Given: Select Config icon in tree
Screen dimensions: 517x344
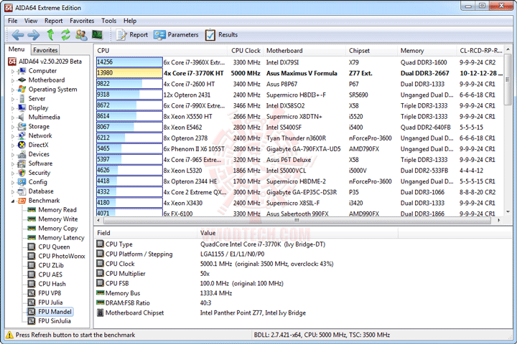Looking at the screenshot, I should pyautogui.click(x=22, y=182).
